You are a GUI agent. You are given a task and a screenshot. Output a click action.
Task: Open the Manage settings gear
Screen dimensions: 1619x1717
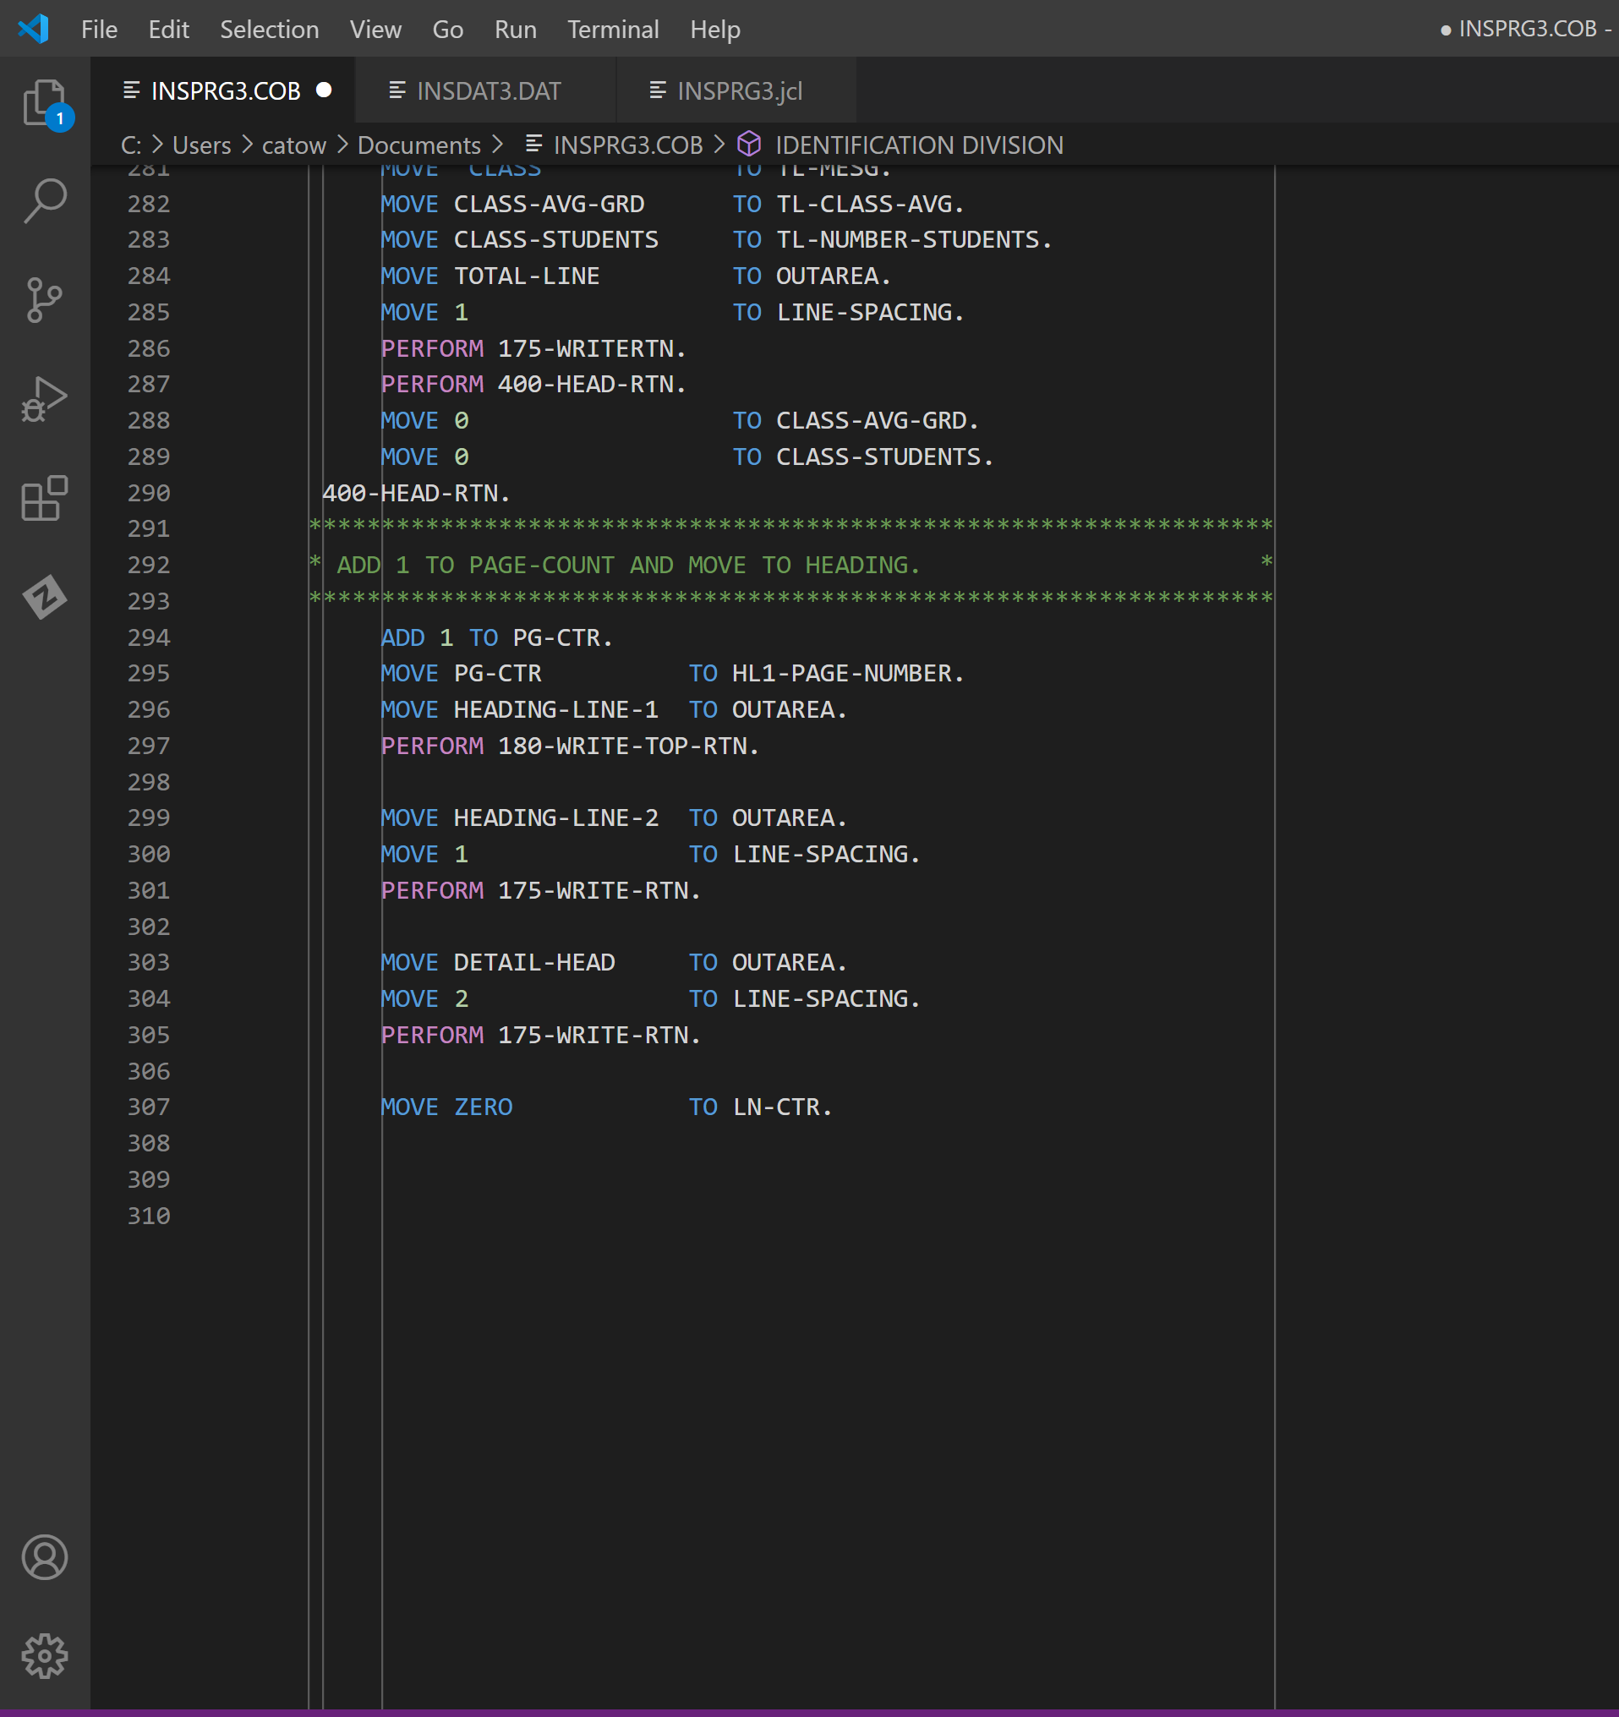click(44, 1655)
